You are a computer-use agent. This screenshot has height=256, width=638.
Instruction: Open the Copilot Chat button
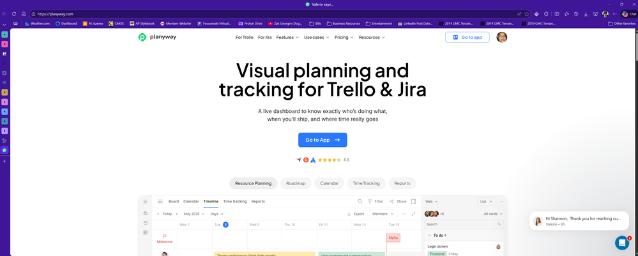[x=628, y=14]
